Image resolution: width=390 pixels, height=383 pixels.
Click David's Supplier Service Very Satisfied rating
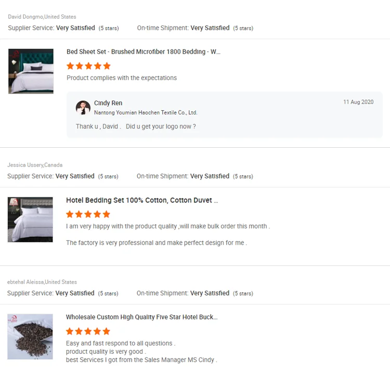pos(75,28)
